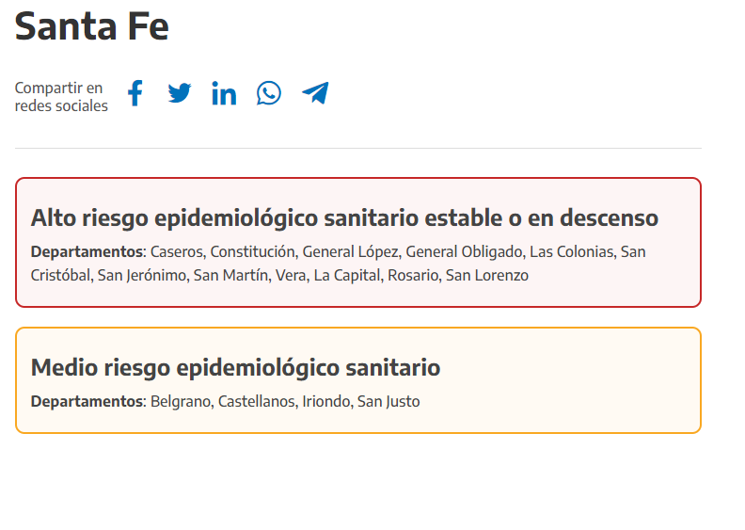Screen dimensions: 745x530
Task: Click 'Rosario' in the high-risk list
Action: click(x=414, y=276)
